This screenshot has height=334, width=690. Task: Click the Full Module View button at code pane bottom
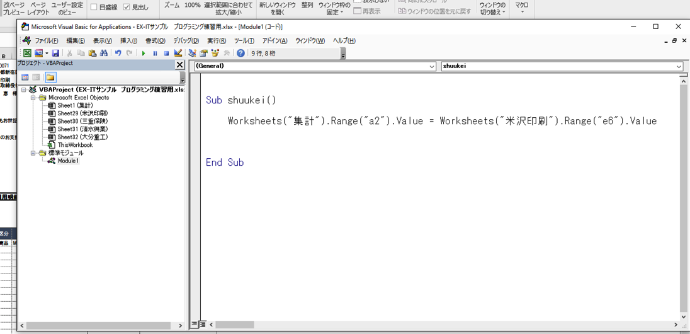pyautogui.click(x=203, y=324)
